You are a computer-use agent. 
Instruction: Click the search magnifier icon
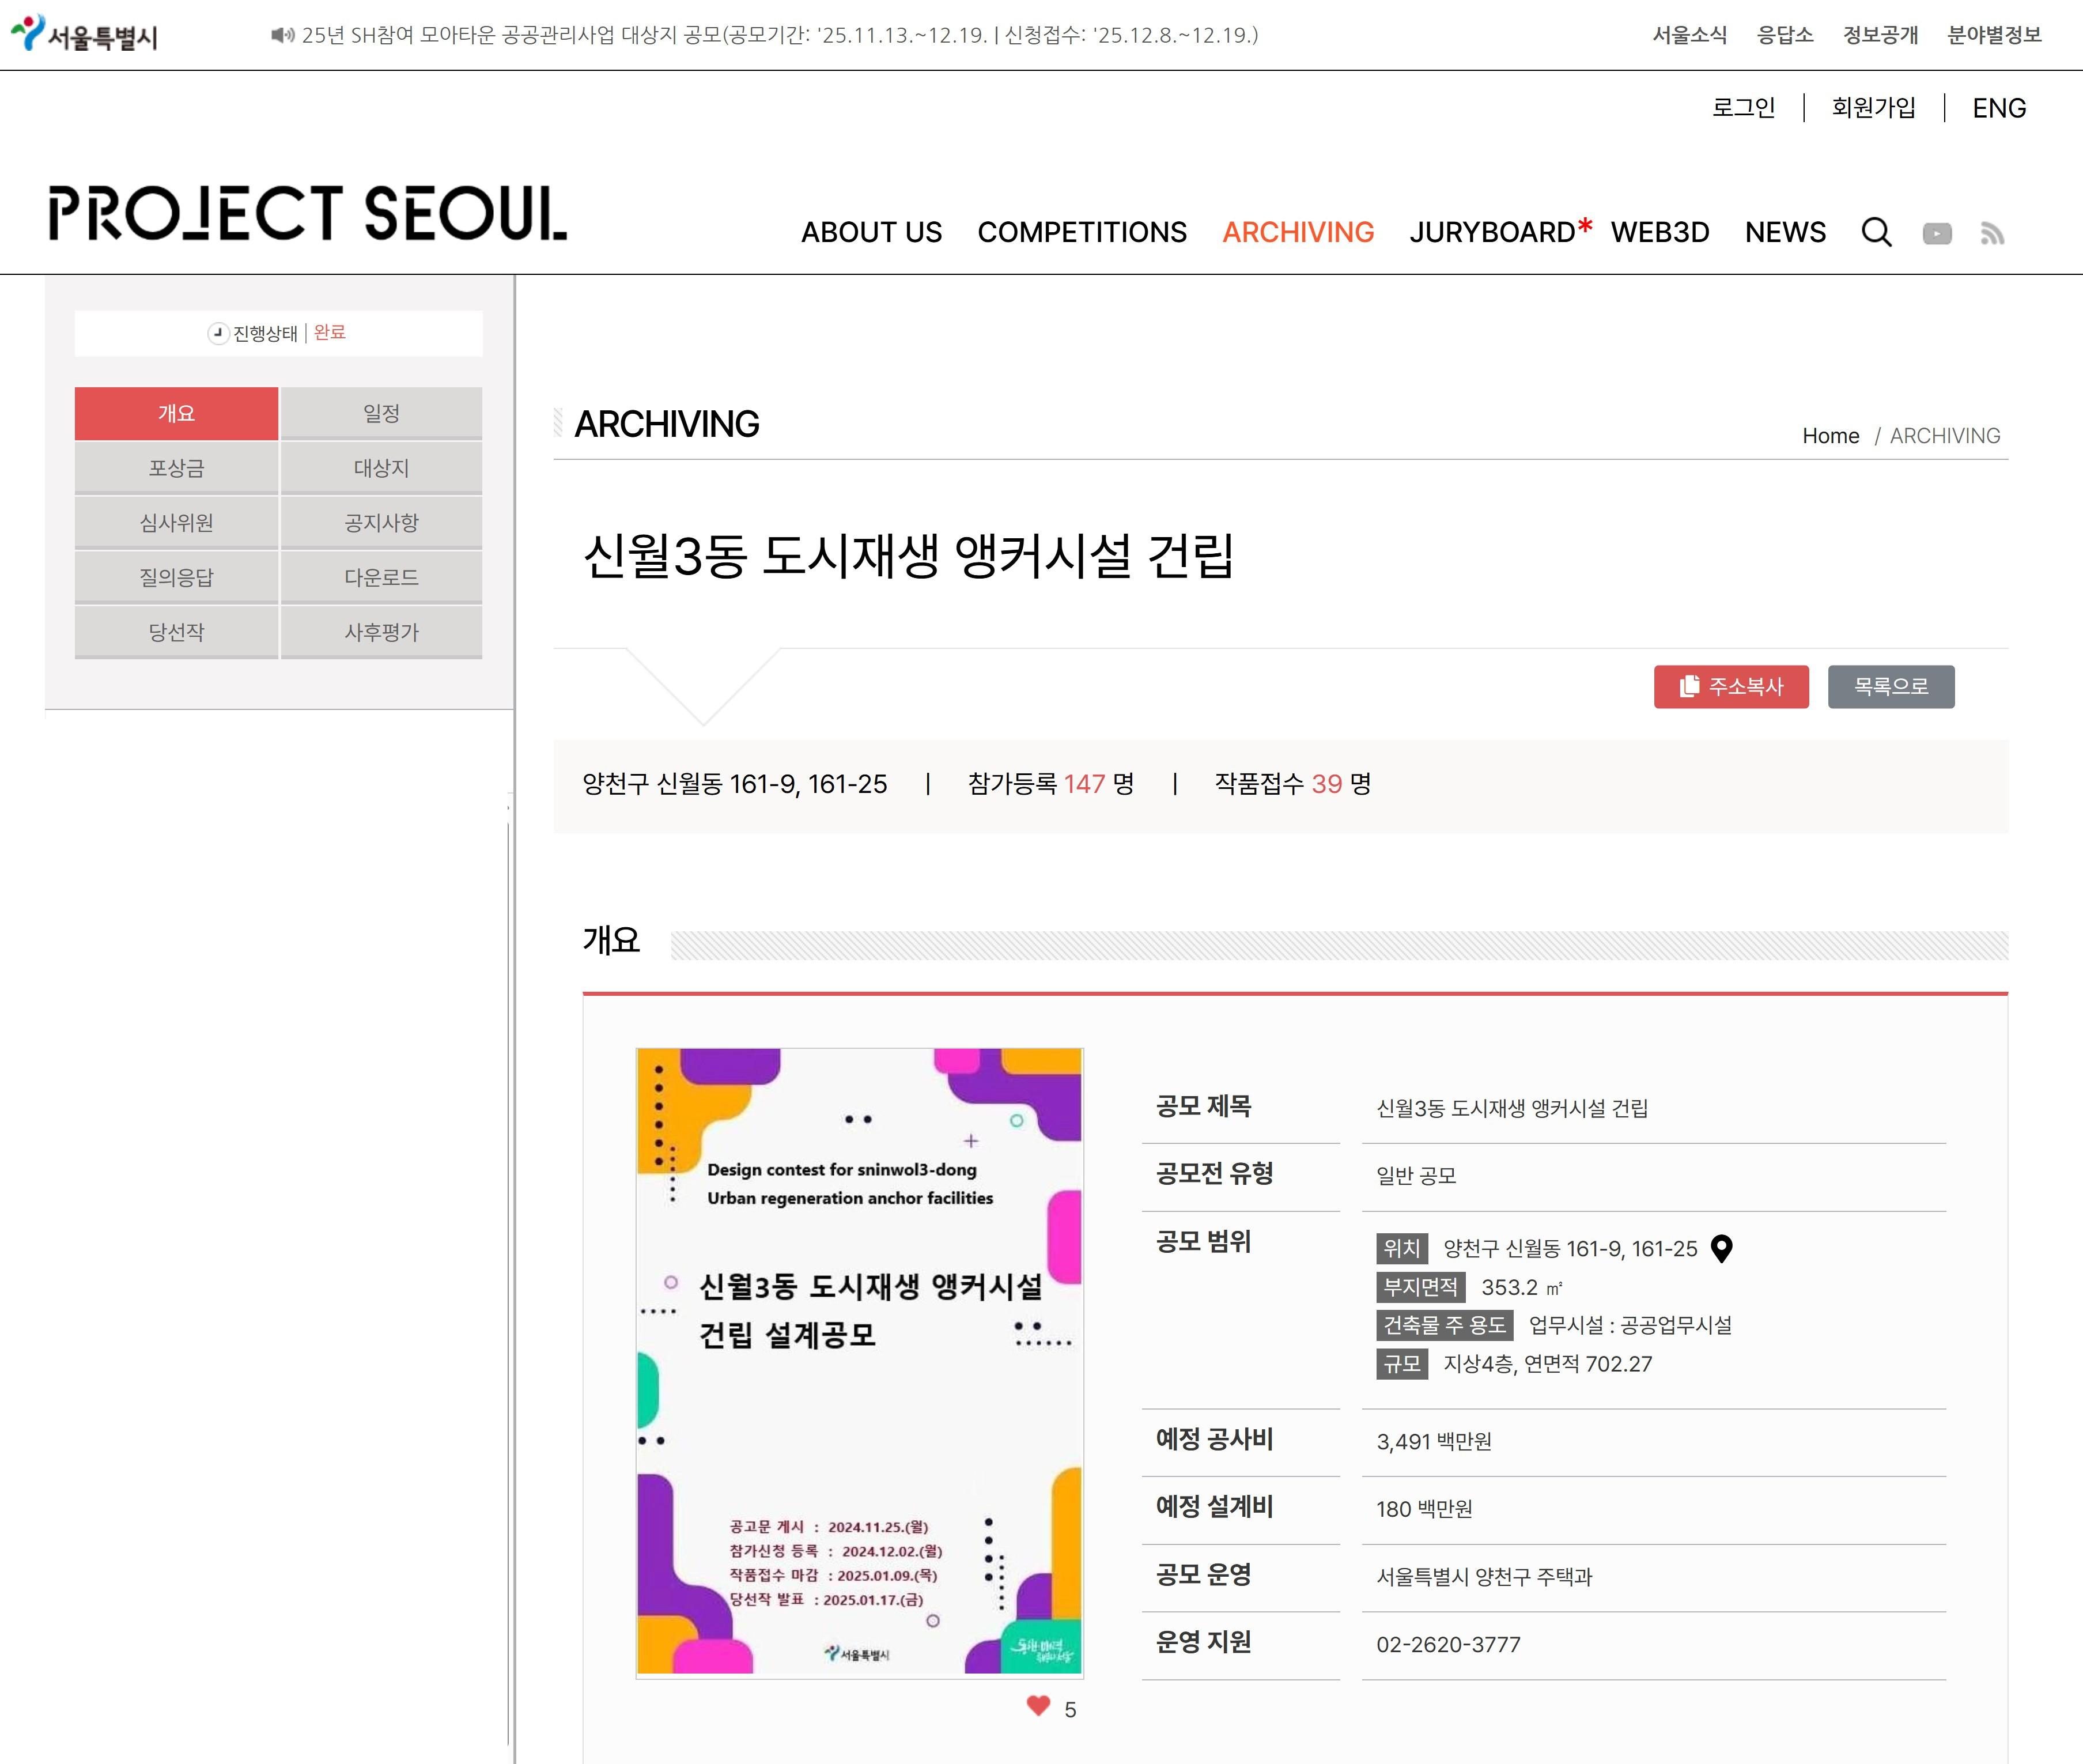pyautogui.click(x=1876, y=232)
